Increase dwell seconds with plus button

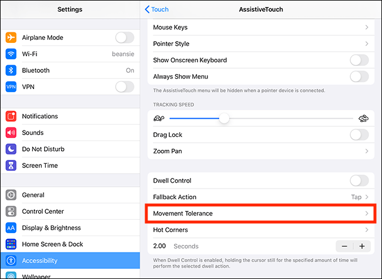pyautogui.click(x=362, y=246)
